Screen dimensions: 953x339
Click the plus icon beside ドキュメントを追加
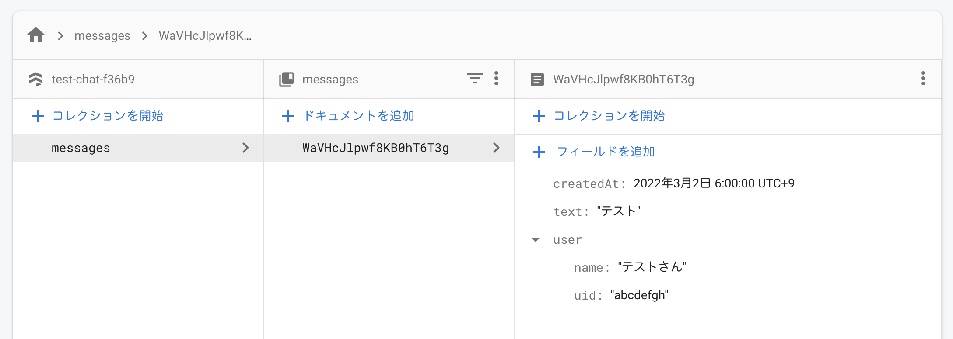pyautogui.click(x=288, y=116)
